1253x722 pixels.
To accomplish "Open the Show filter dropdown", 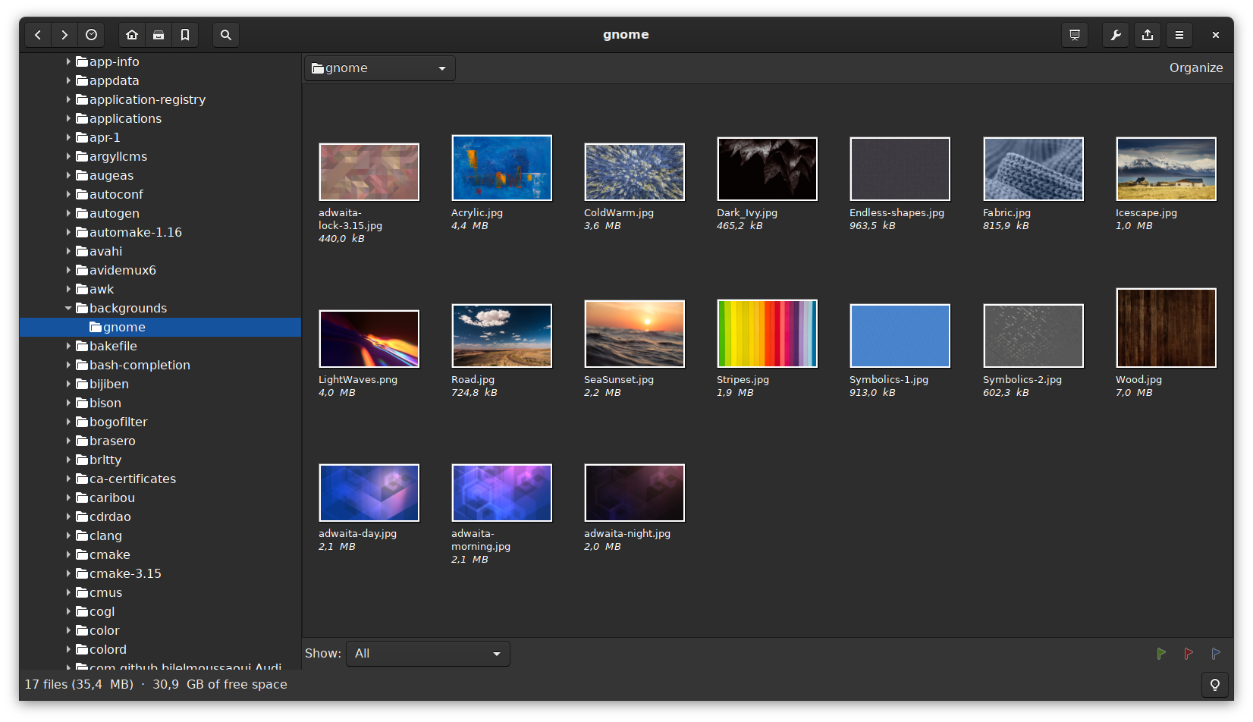I will pyautogui.click(x=428, y=654).
